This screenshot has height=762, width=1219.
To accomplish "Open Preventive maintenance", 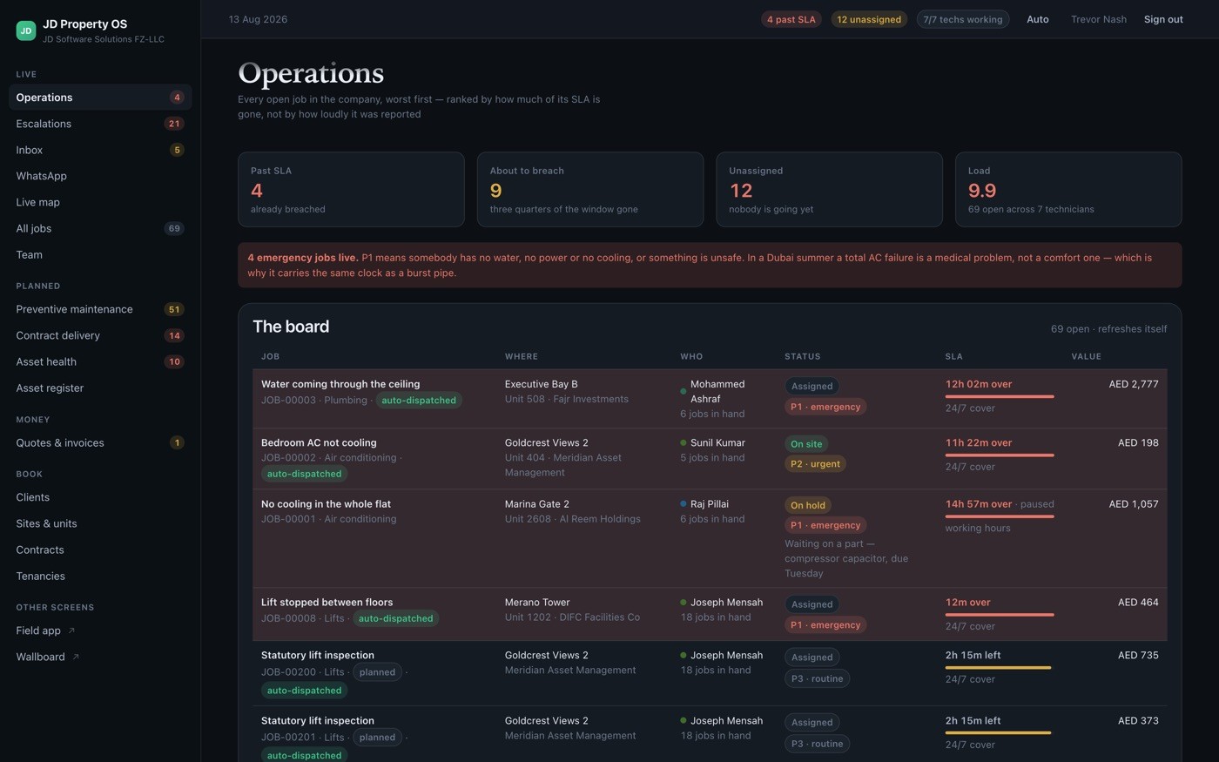I will pyautogui.click(x=100, y=309).
